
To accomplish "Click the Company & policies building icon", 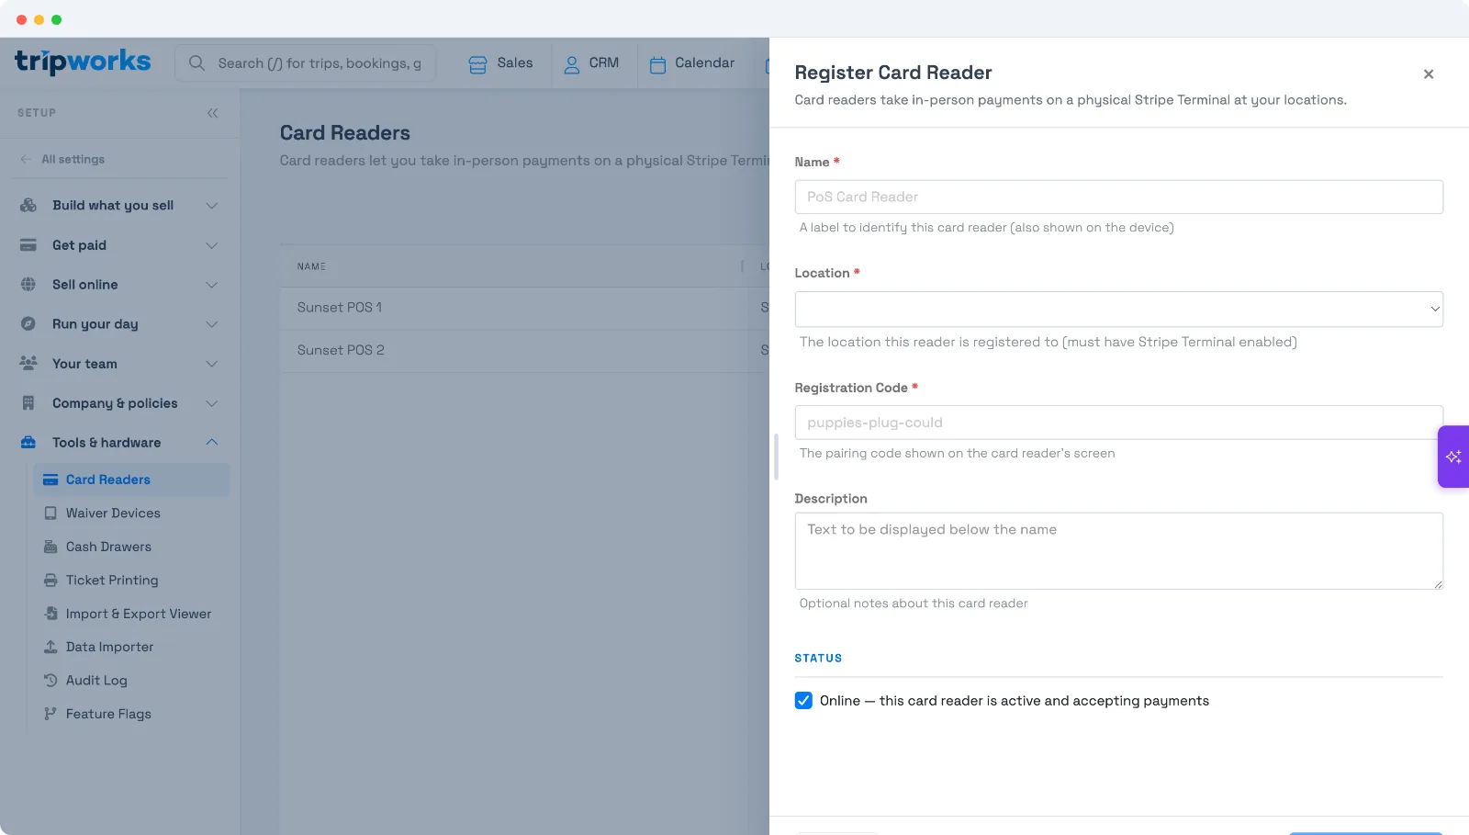I will pyautogui.click(x=28, y=403).
